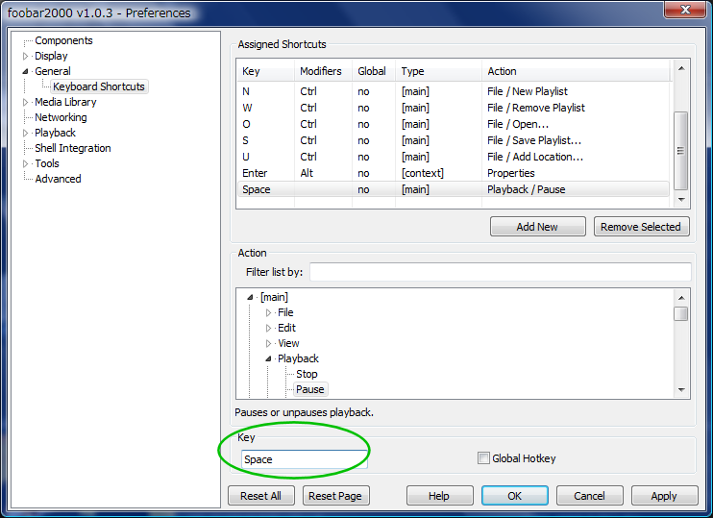Screen dimensions: 713x518
Task: Select the Properties shortcut row
Action: (x=454, y=173)
